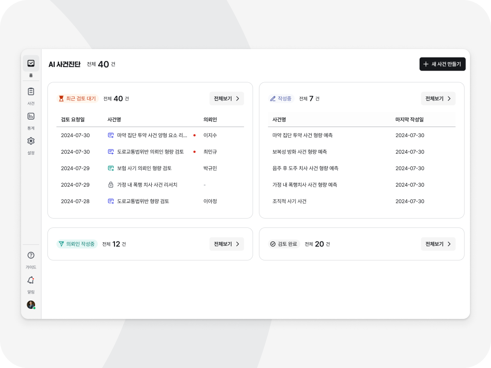Viewport: 491px width, 368px height.
Task: Click chat icon beside 도로교통법위반 형량 검토
Action: point(111,201)
